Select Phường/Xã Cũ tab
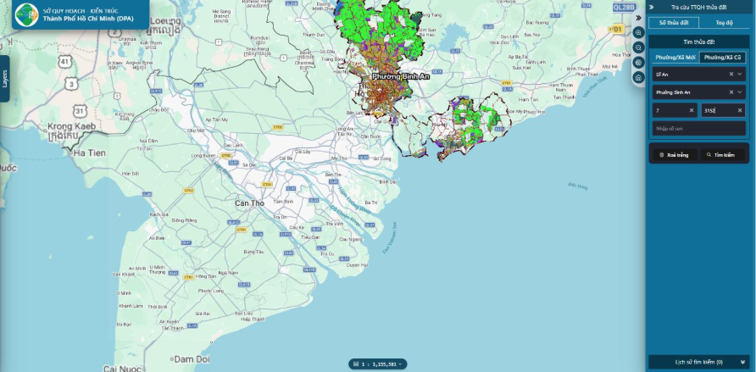 coord(722,58)
